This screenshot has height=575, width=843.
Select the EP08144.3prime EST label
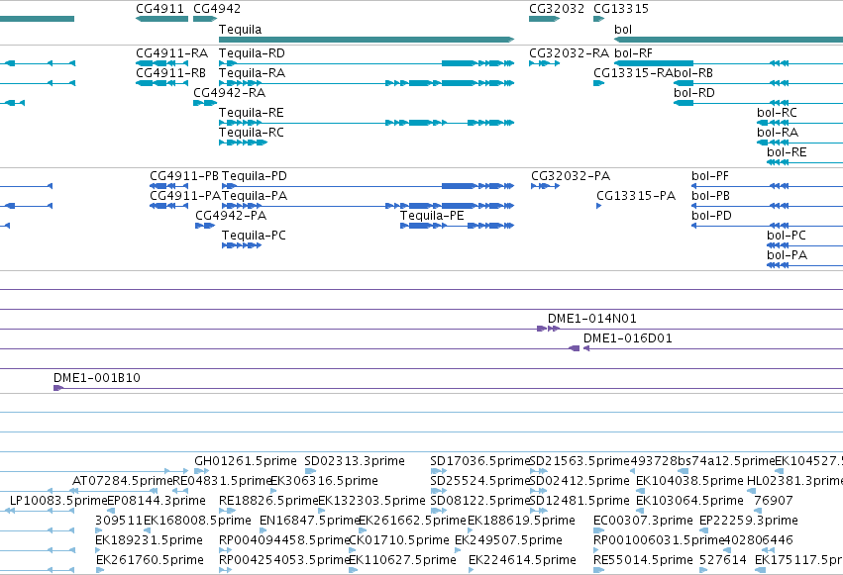(157, 502)
